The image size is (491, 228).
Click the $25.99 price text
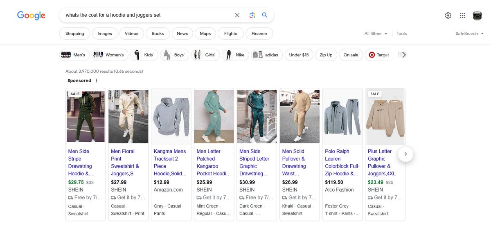(204, 182)
